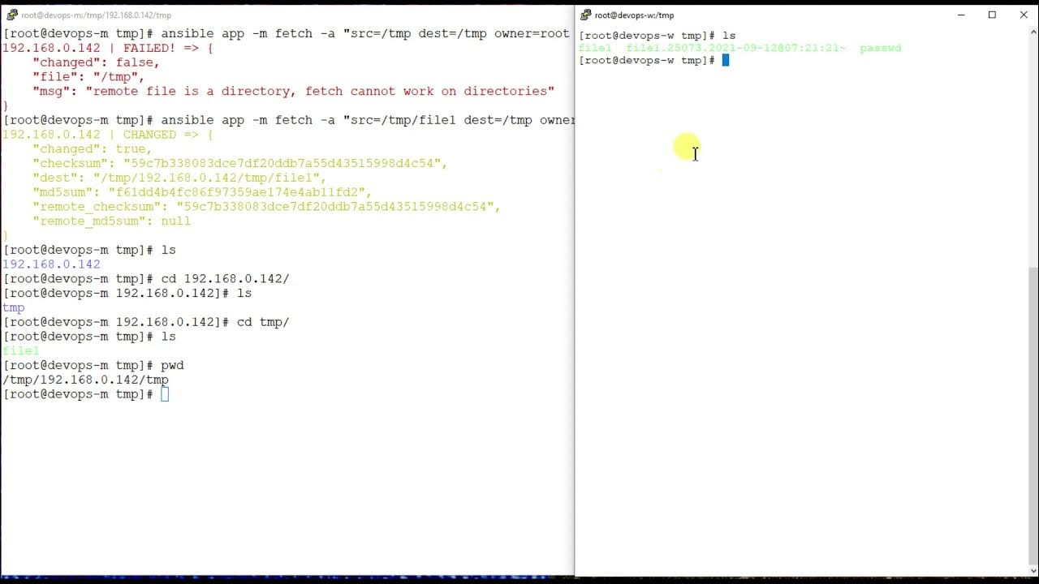Screen dimensions: 1039x584
Task: Click the '192.168.0.142 | CHANGED =>' line
Action: (108, 135)
